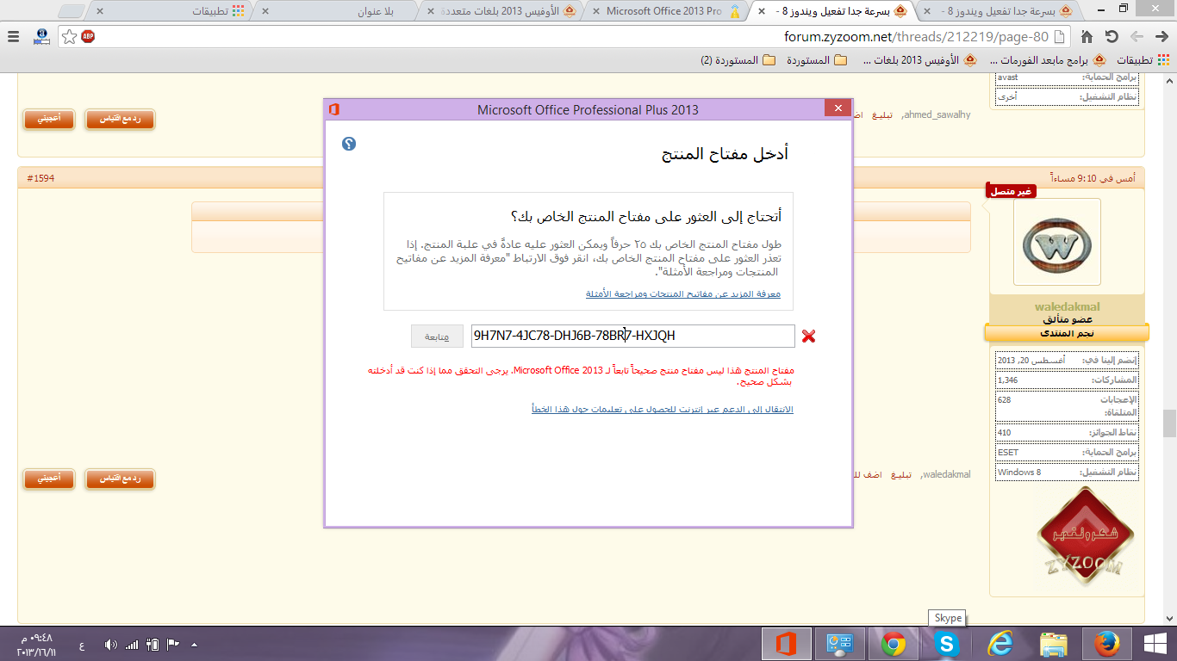Click the help question mark in Office dialog
This screenshot has height=661, width=1177.
click(349, 144)
